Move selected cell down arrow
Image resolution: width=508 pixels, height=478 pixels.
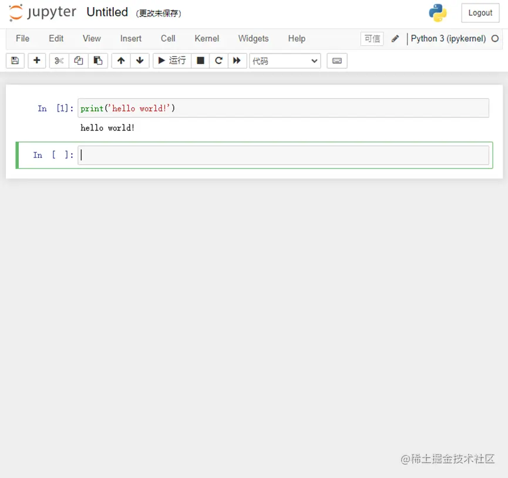pyautogui.click(x=140, y=60)
